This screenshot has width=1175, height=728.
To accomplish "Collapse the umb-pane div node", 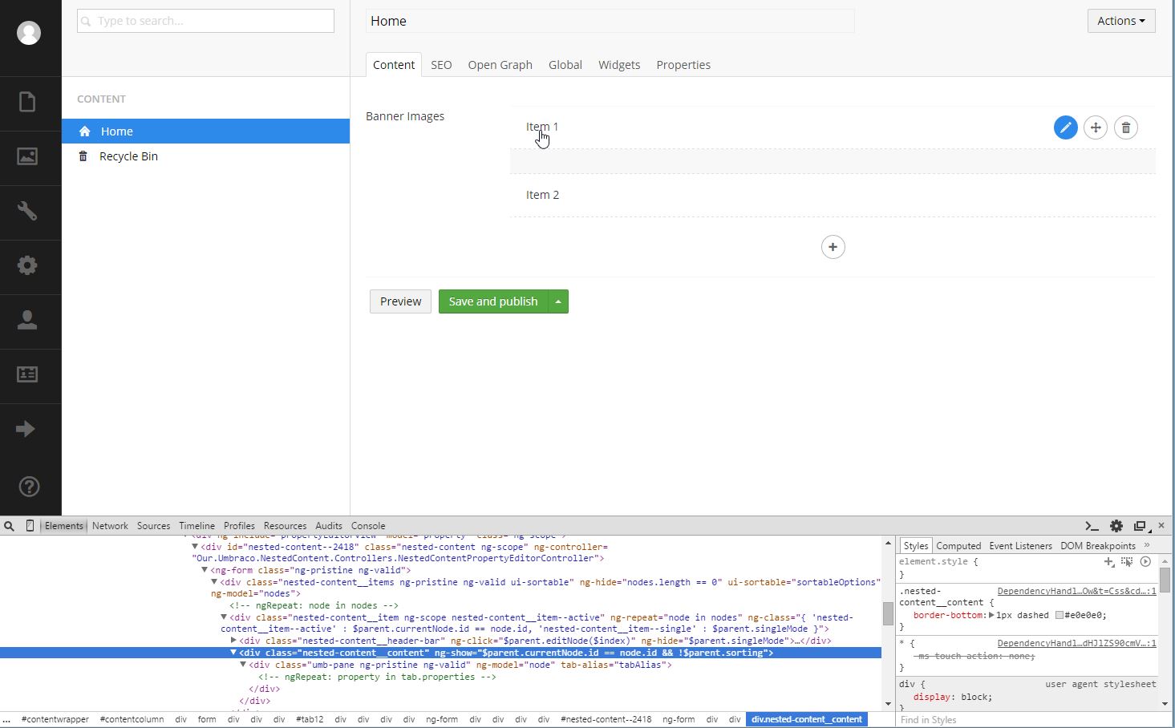I will 243,665.
